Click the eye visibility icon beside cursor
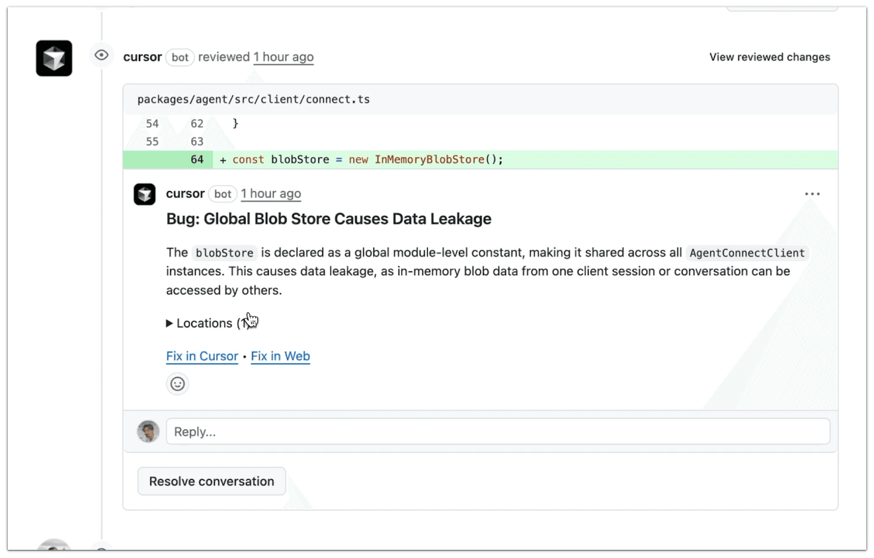This screenshot has height=558, width=874. point(101,55)
